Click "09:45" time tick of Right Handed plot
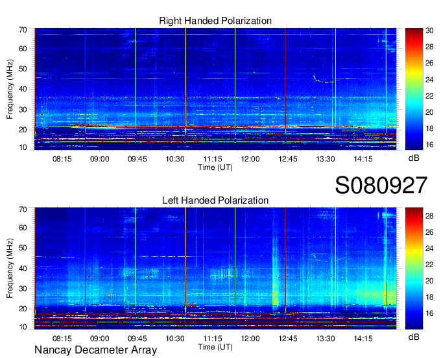Image resolution: width=441 pixels, height=358 pixels. [x=137, y=159]
